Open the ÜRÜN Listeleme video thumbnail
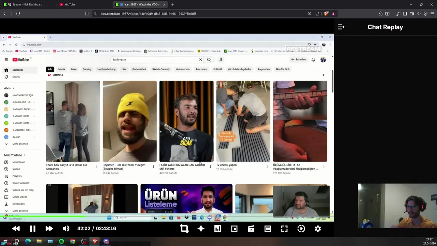The height and width of the screenshot is (246, 437). coord(186,199)
